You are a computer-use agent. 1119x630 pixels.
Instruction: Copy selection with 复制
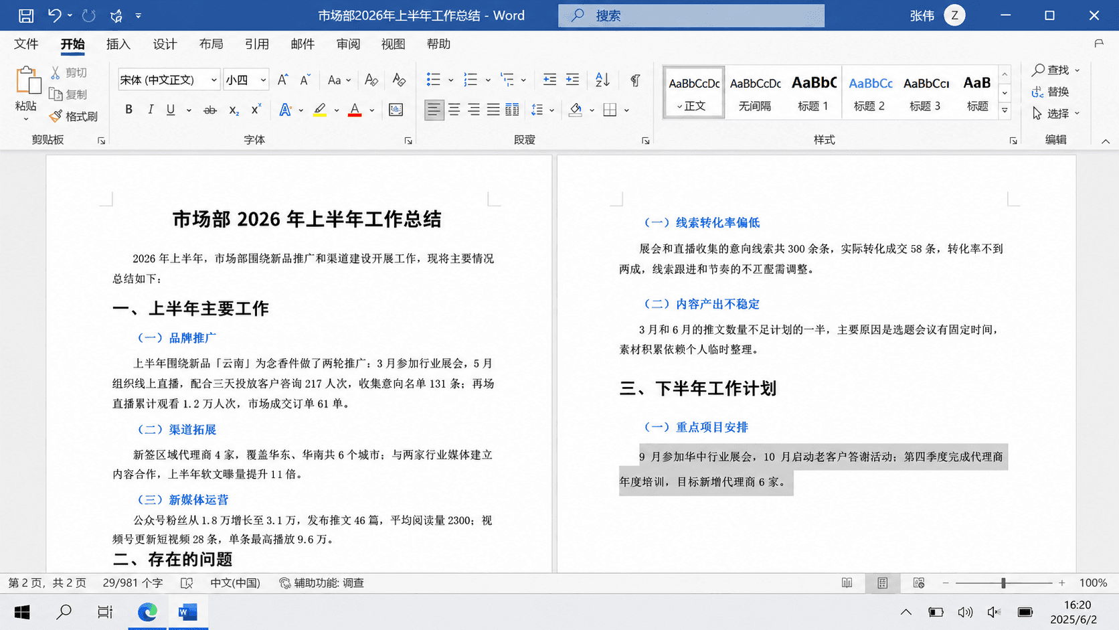tap(69, 94)
